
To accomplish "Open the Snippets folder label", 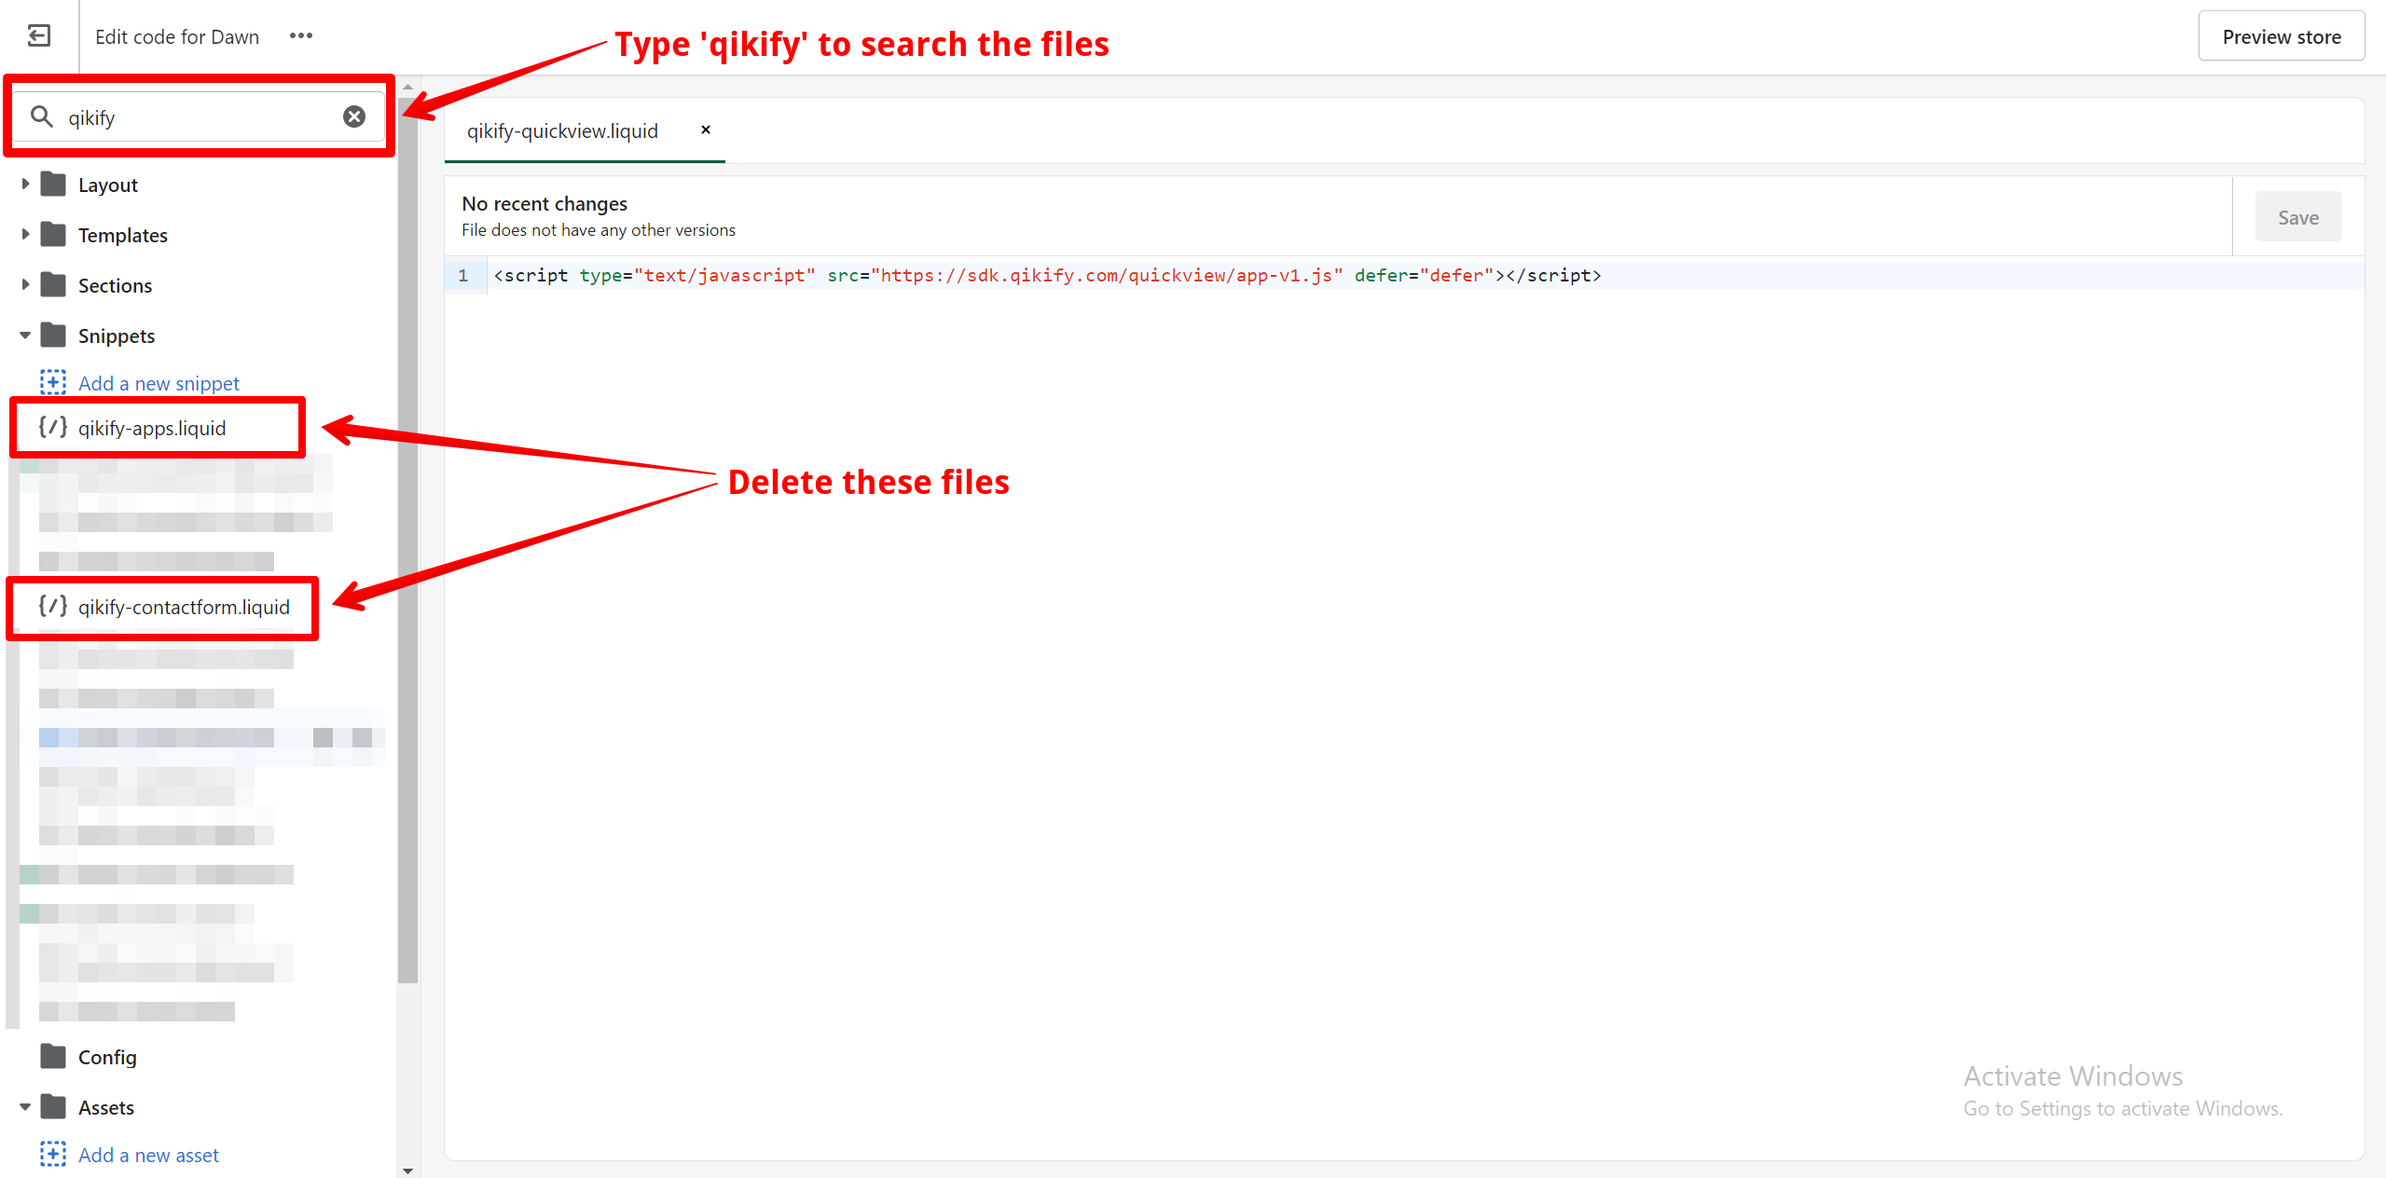I will 117,336.
